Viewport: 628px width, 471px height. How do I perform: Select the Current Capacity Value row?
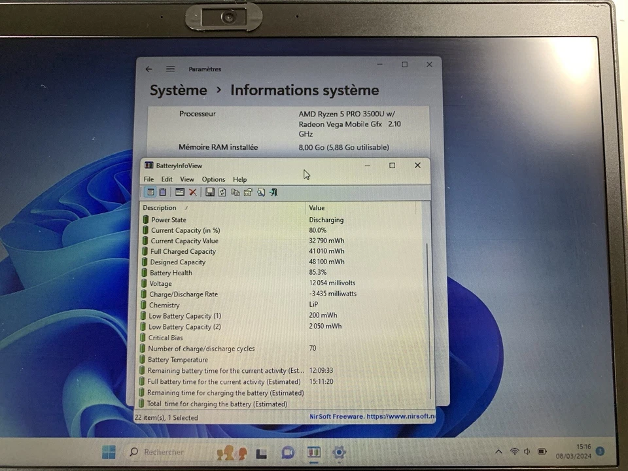(281, 241)
